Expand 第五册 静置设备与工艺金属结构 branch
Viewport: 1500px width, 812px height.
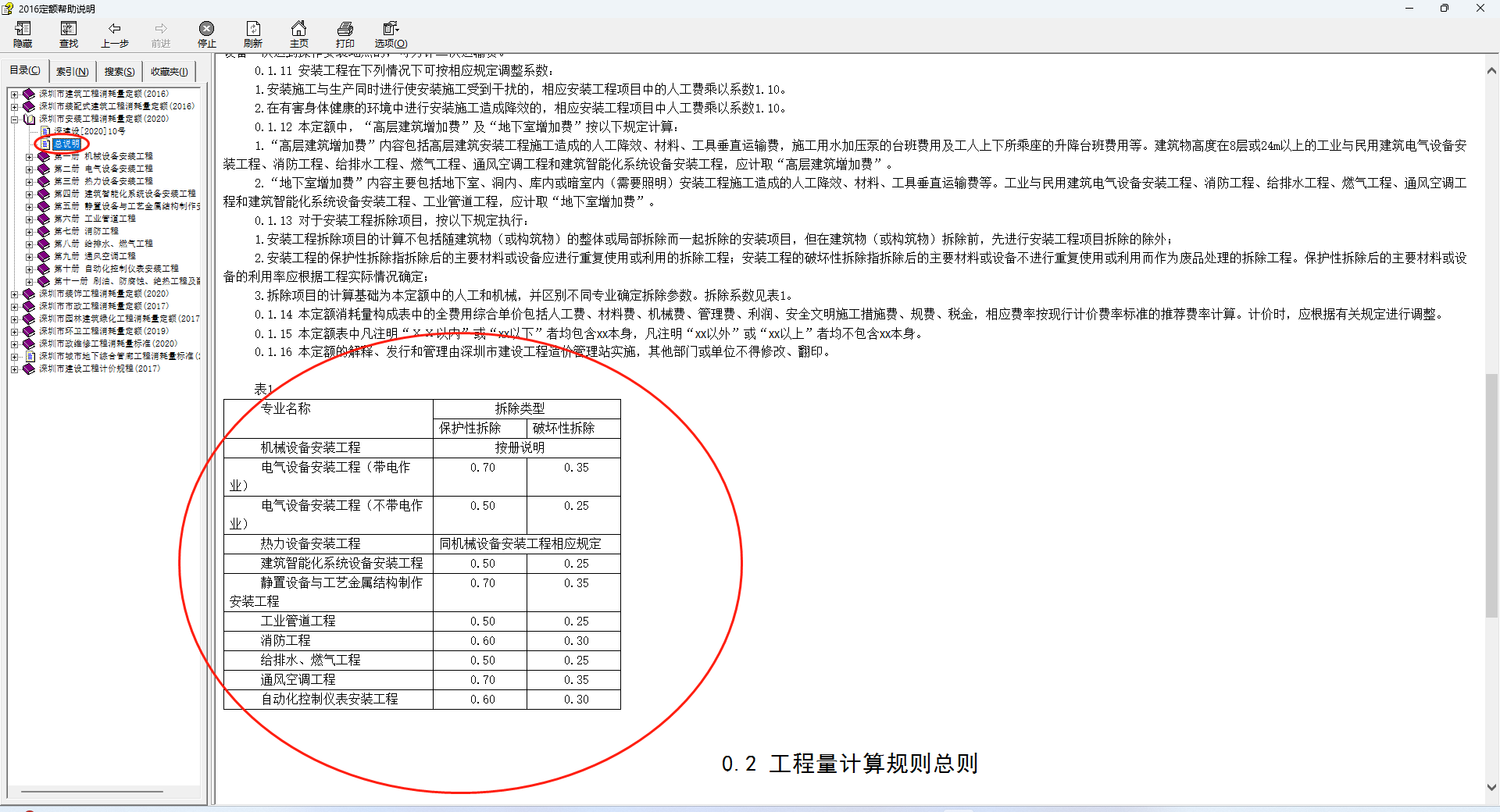coord(29,206)
